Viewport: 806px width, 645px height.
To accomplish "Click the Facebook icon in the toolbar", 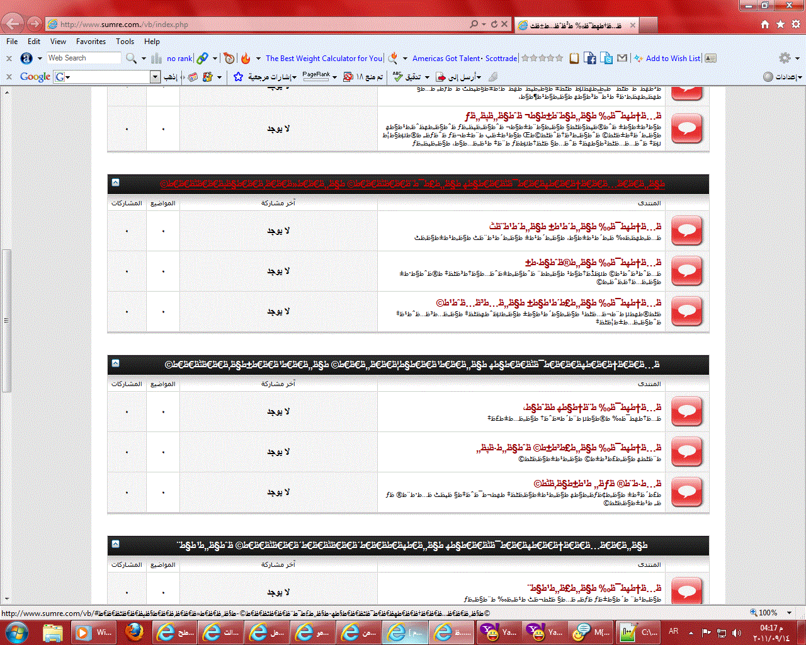I will [590, 59].
